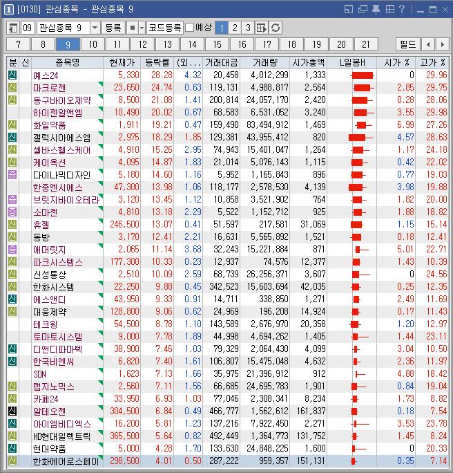This screenshot has width=453, height=473.
Task: Sort by the 현재가 column header
Action: (x=122, y=63)
